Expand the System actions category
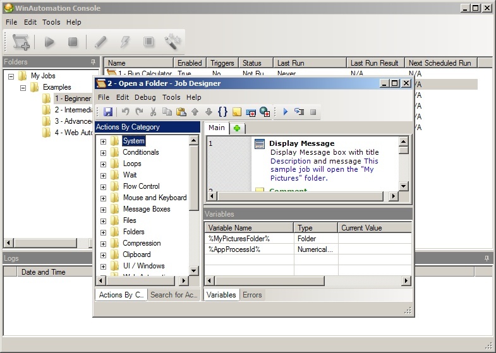The image size is (496, 353). (x=103, y=141)
